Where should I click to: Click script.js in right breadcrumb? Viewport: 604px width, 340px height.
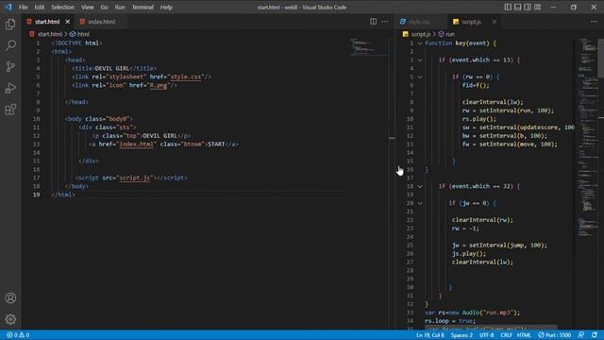coord(420,34)
